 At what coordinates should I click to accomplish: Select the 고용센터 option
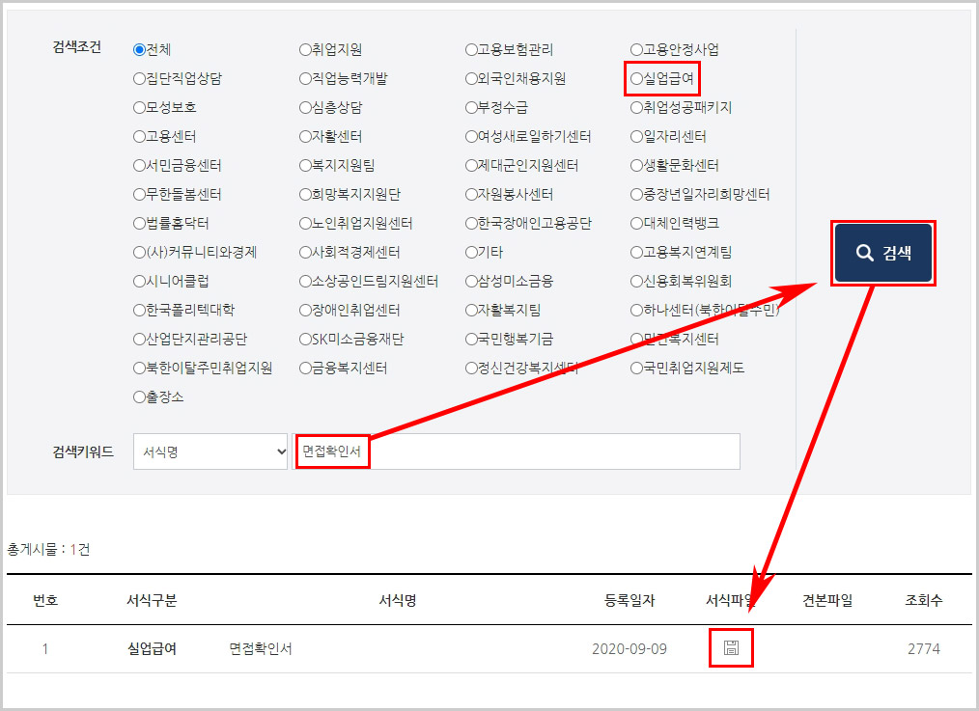click(x=138, y=137)
